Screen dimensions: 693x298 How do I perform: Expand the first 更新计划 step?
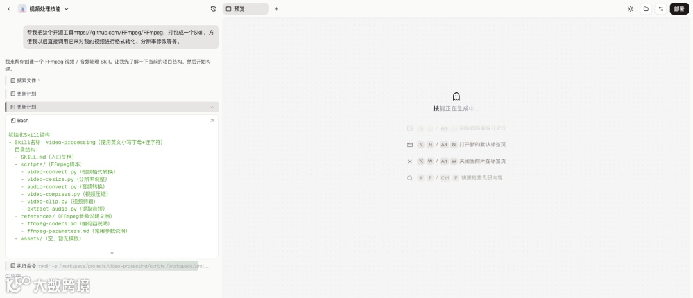click(x=112, y=94)
